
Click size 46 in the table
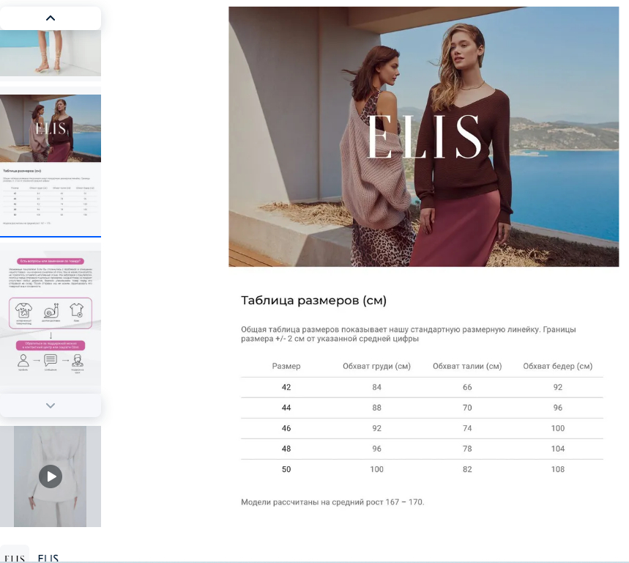click(x=286, y=428)
